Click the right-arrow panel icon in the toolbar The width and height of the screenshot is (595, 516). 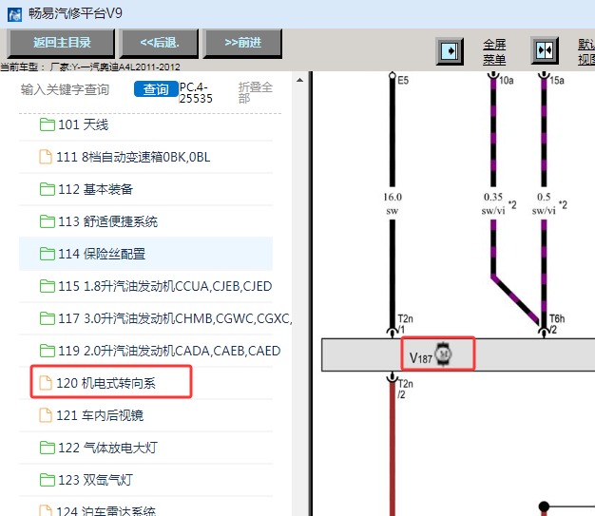[450, 51]
